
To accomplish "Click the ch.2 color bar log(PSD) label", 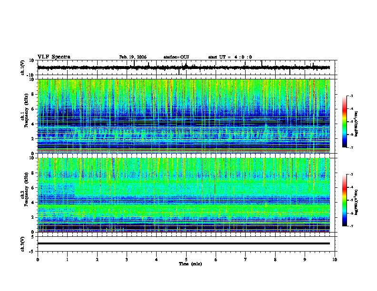I will point(357,203).
